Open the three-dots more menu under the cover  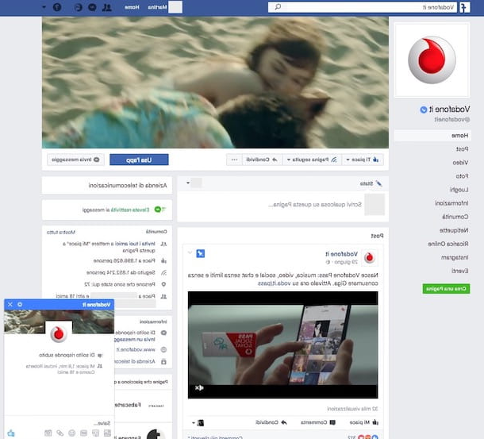click(234, 160)
